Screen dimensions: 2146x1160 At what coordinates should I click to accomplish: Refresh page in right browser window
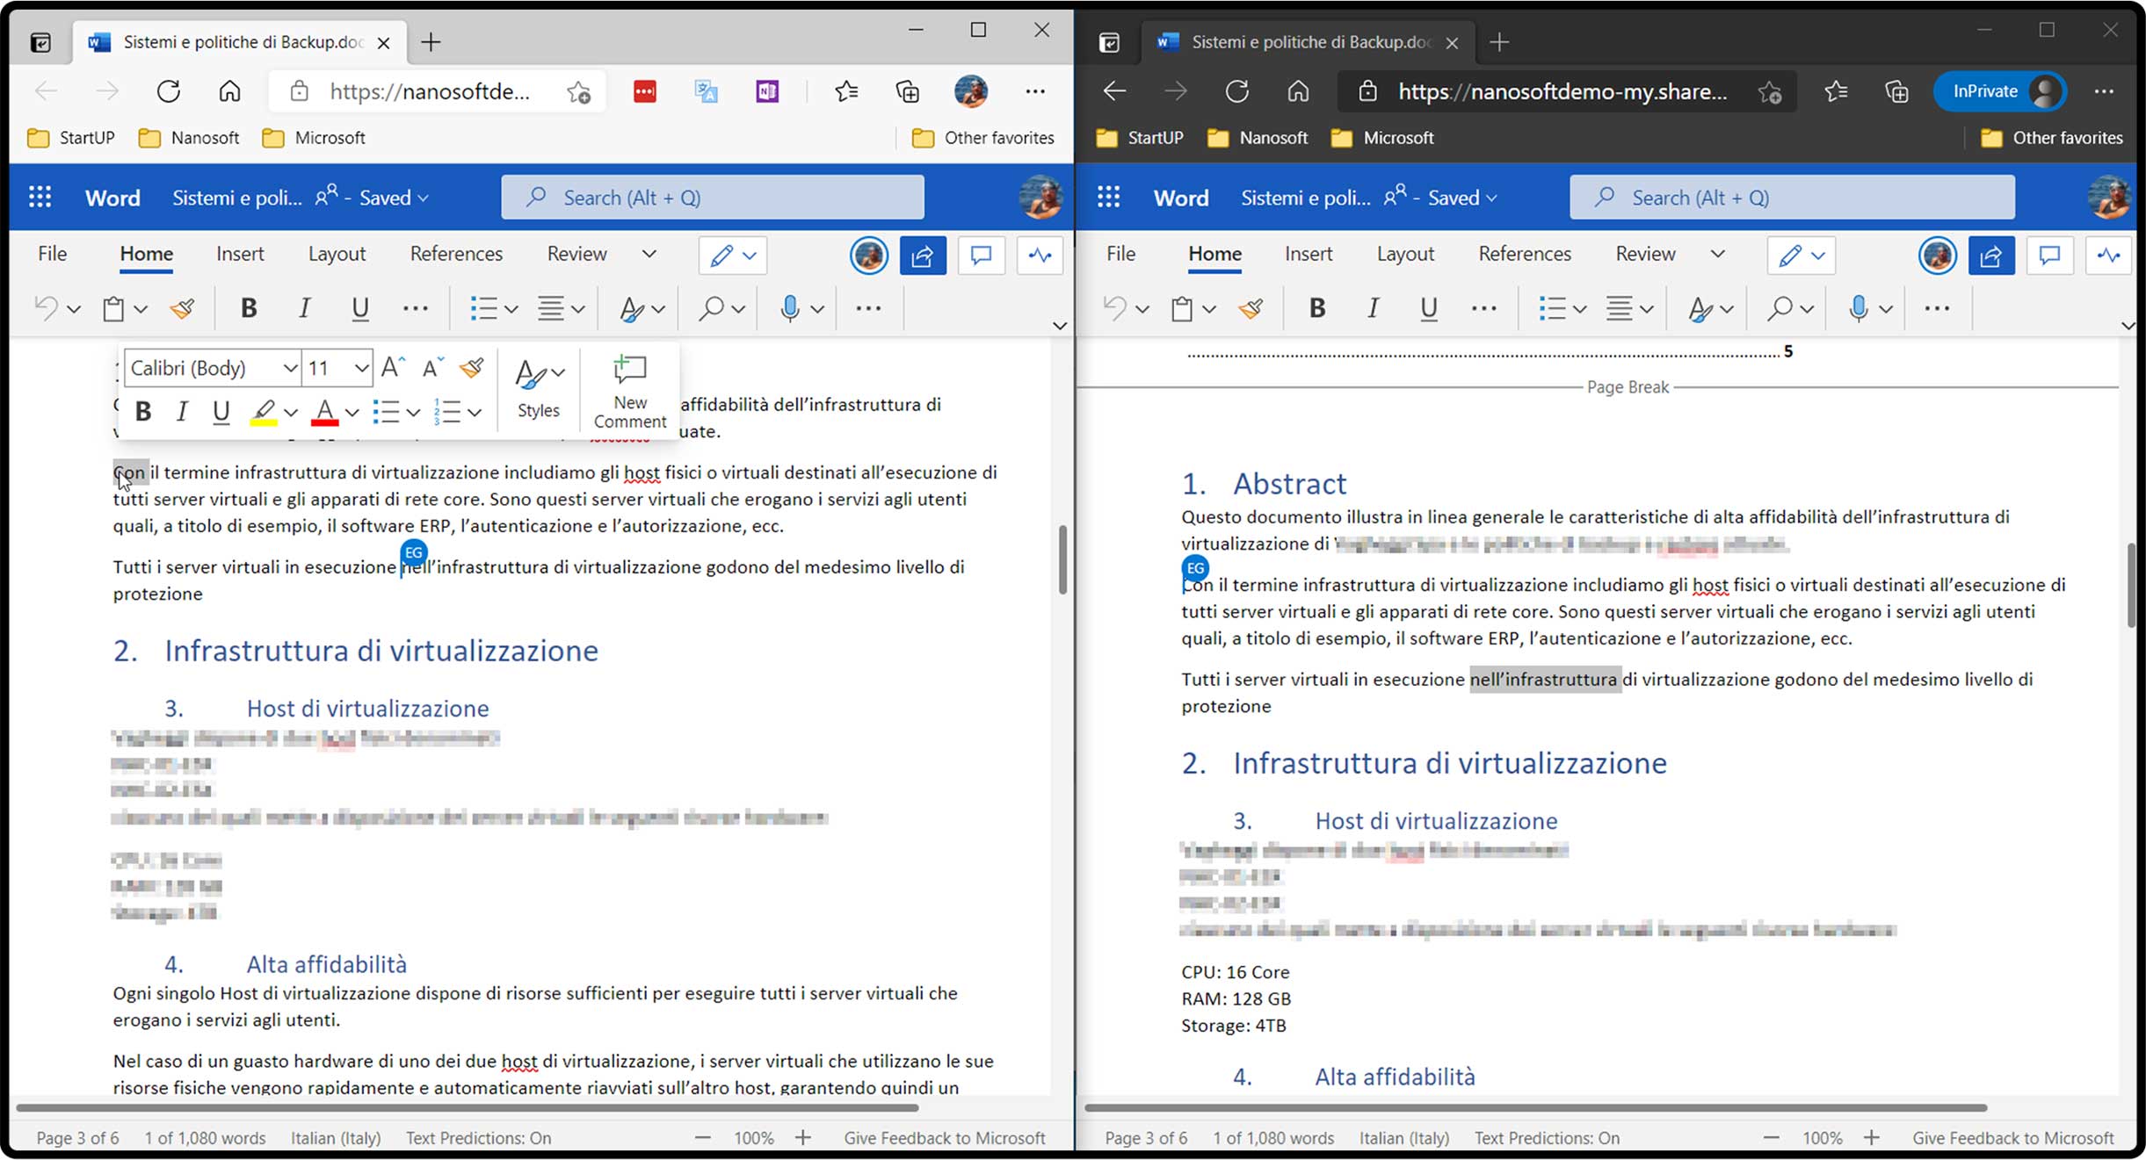1236,91
